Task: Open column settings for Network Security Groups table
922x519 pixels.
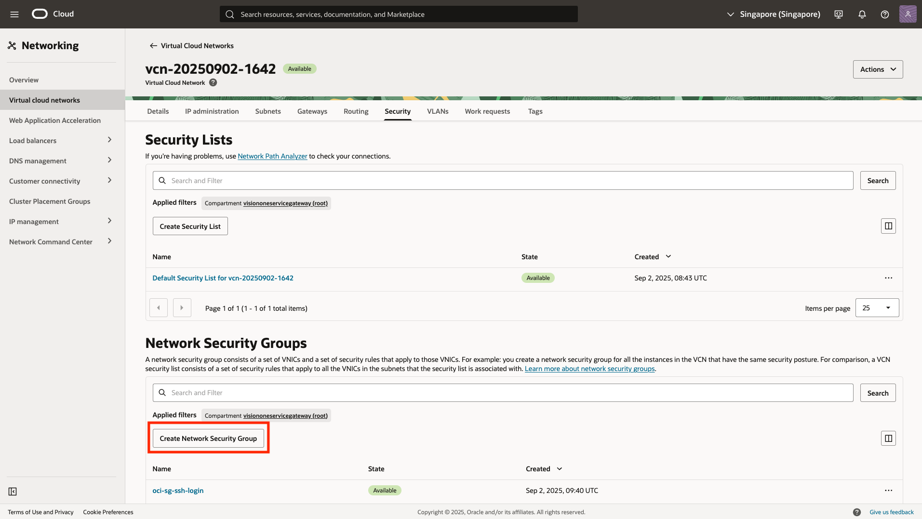Action: pos(888,439)
